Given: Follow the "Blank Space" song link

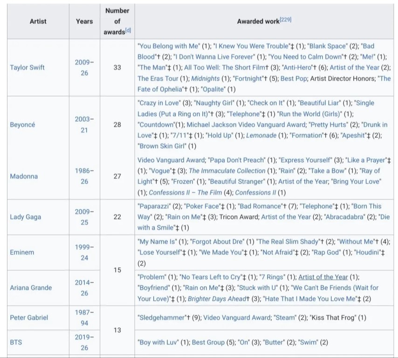Looking at the screenshot, I should point(328,46).
